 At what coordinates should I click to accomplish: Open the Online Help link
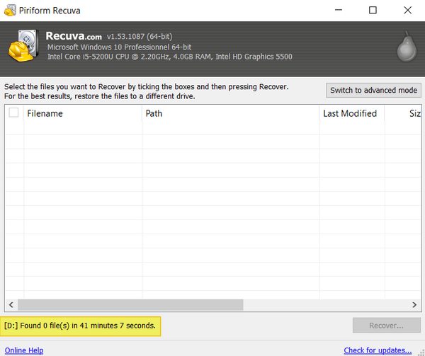pyautogui.click(x=24, y=350)
